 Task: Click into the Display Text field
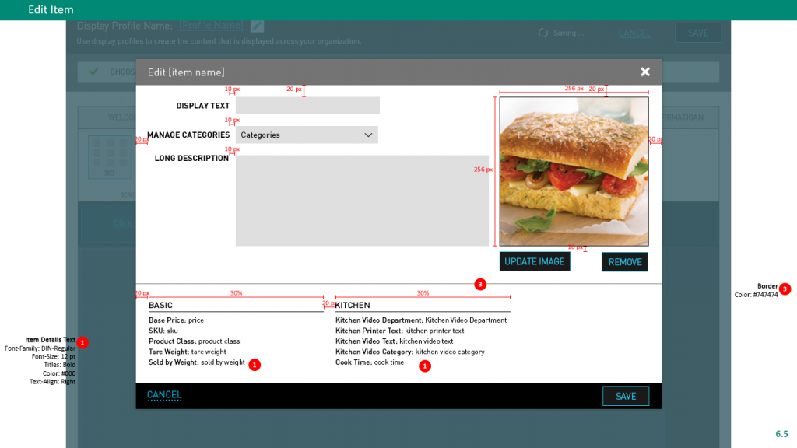click(307, 106)
